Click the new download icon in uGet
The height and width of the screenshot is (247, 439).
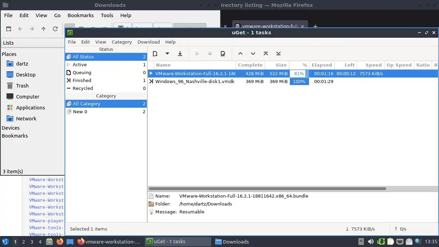click(x=155, y=54)
